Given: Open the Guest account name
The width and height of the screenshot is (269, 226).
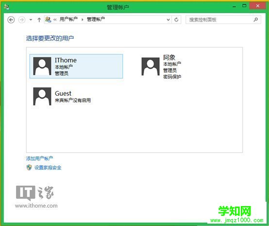Looking at the screenshot, I should pos(63,93).
